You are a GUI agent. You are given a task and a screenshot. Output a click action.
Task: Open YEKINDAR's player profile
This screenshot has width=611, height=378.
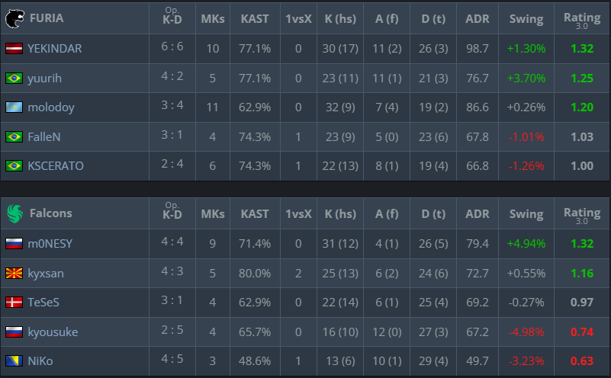54,49
